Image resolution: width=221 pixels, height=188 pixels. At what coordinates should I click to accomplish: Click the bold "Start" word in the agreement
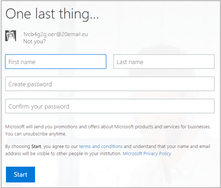(36, 147)
